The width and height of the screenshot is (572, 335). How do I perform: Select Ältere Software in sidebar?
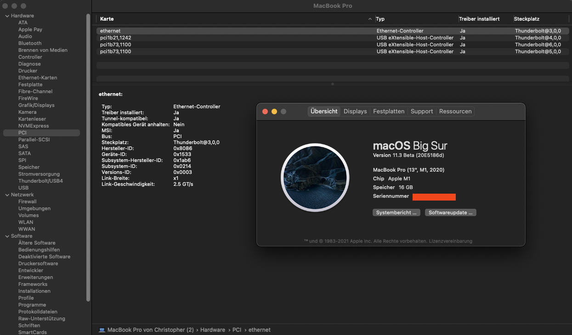point(37,243)
